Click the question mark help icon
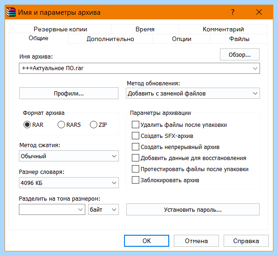278x256 pixels. pos(233,12)
